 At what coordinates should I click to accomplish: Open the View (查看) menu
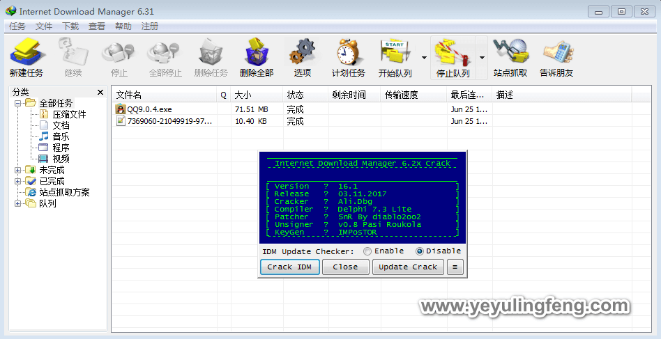[96, 26]
